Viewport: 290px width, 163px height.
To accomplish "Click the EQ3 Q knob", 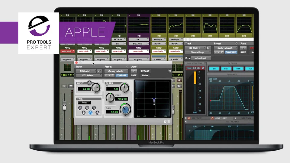I will (125, 88).
